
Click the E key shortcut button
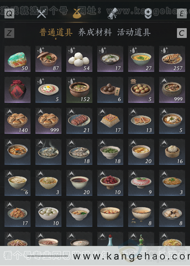[182, 13]
